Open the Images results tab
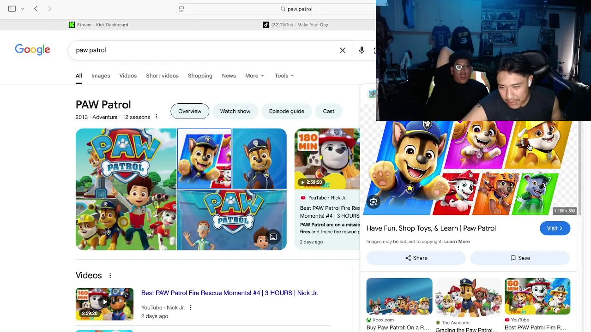Screen dimensions: 591x332 tap(101, 76)
